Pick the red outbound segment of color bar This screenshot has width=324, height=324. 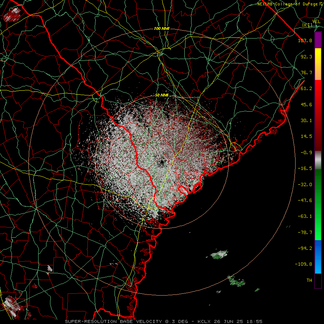pyautogui.click(x=318, y=115)
